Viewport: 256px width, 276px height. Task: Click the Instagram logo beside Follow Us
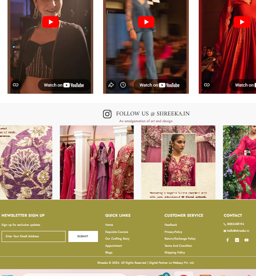[107, 114]
